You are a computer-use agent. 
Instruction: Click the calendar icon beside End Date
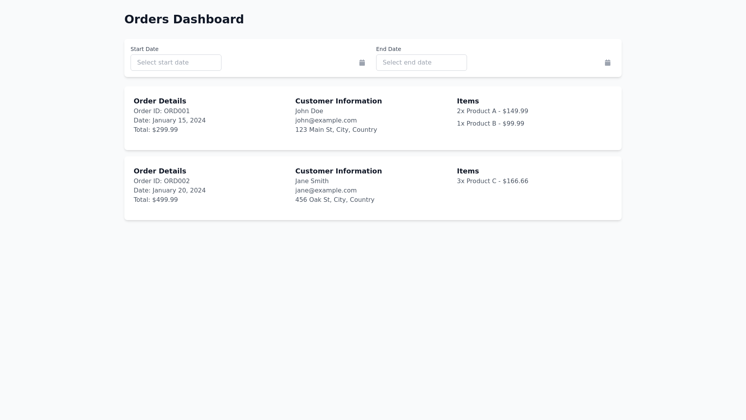pos(608,62)
